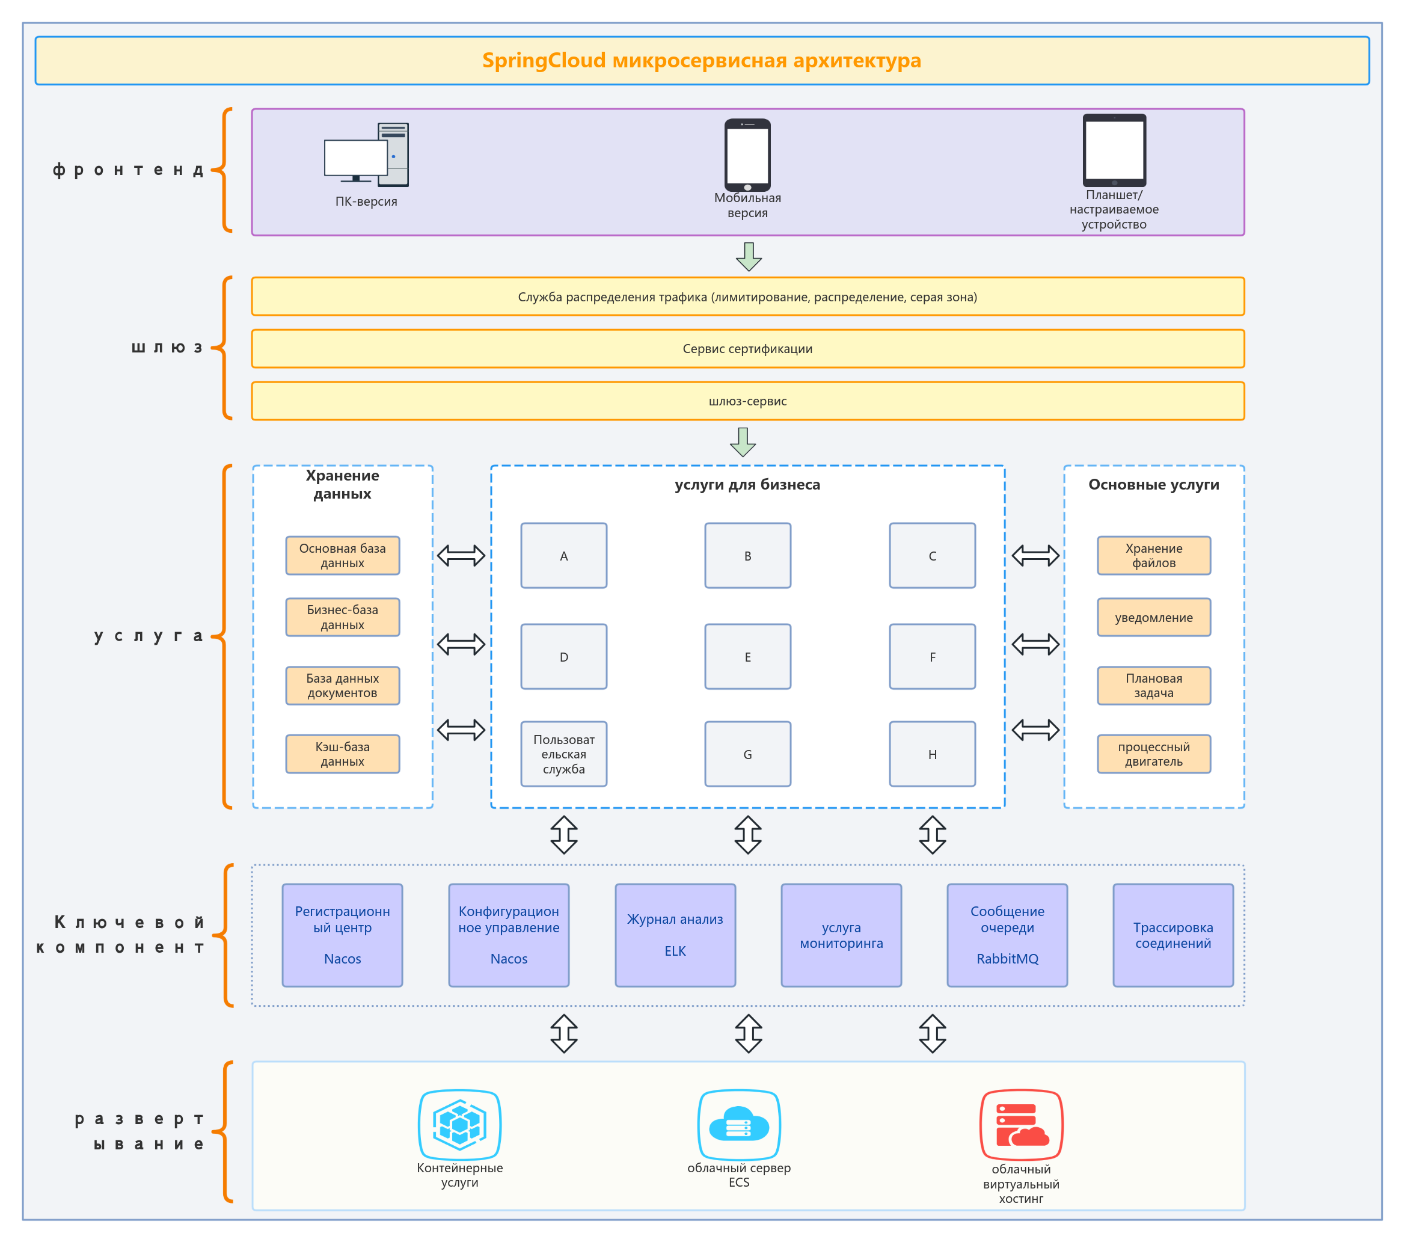The image size is (1404, 1242).
Task: Select business service box H
Action: coord(932,754)
